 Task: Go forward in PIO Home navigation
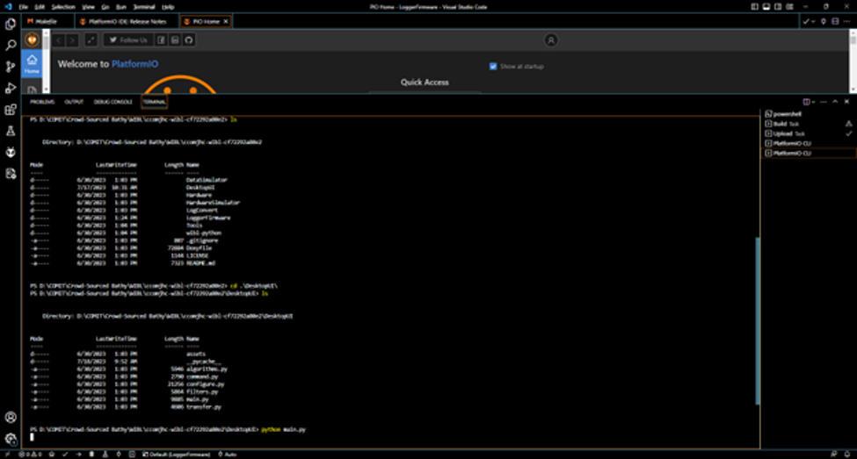(72, 39)
